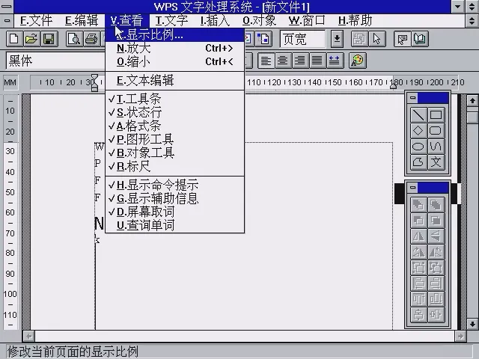The width and height of the screenshot is (479, 359).
Task: Click the open book help icon
Action: tap(420, 39)
